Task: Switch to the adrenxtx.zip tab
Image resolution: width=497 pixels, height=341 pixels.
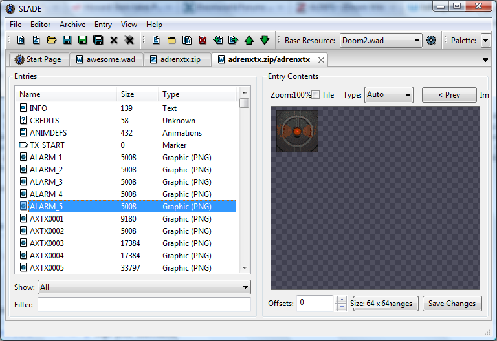Action: pyautogui.click(x=177, y=59)
